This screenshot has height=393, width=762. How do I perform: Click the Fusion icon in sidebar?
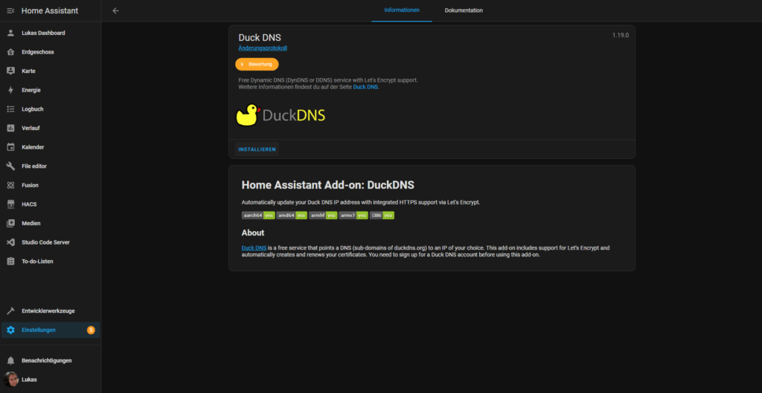pyautogui.click(x=10, y=185)
